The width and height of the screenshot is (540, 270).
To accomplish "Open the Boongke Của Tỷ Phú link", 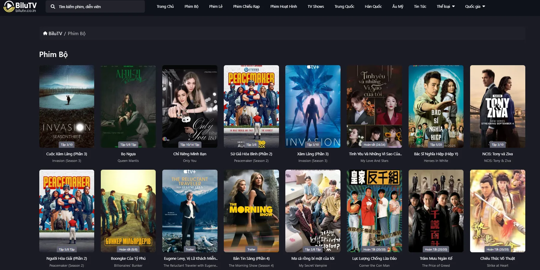I will (128, 258).
